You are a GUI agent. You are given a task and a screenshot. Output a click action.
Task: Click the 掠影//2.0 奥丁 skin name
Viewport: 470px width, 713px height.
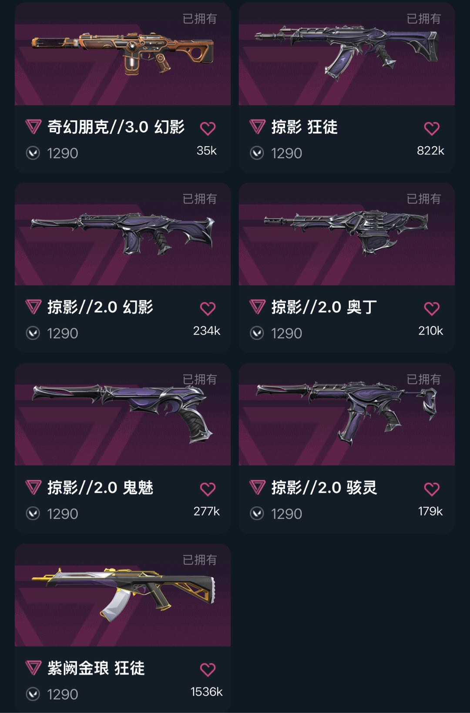pyautogui.click(x=324, y=307)
